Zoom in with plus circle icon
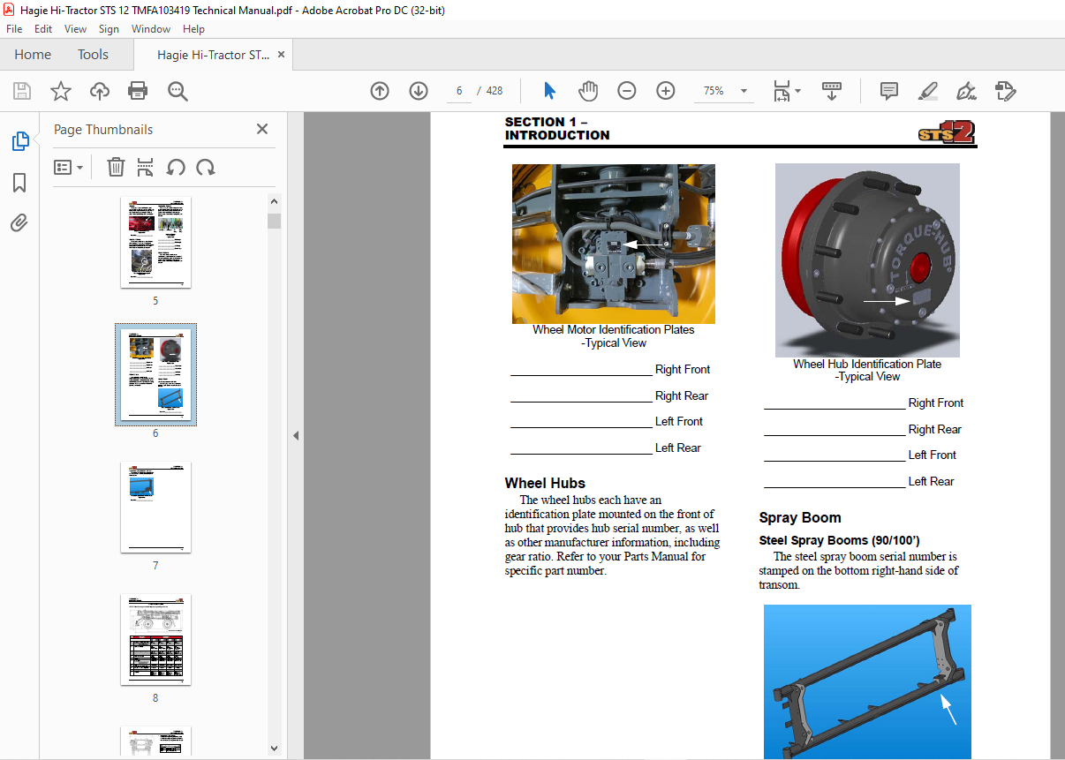 pyautogui.click(x=666, y=91)
